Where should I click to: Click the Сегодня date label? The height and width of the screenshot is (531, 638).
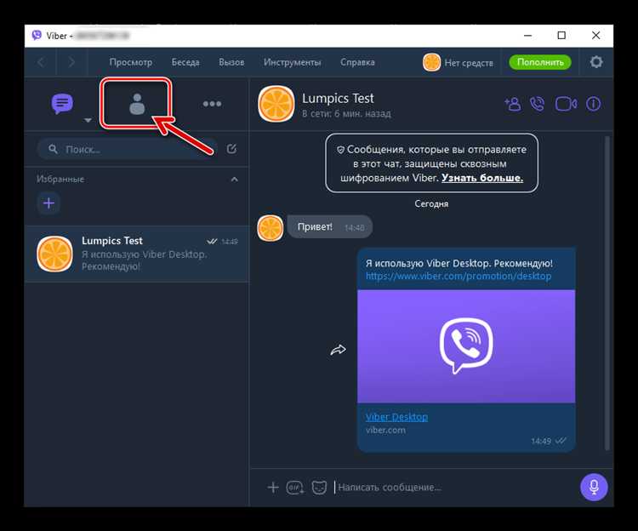[x=431, y=203]
